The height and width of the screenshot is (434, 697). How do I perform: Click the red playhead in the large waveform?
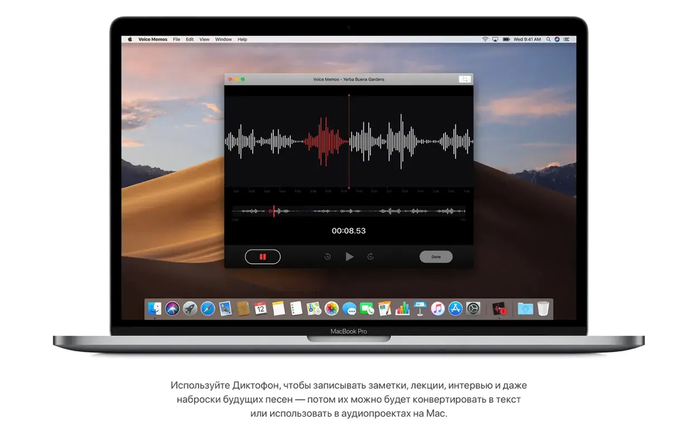point(349,141)
